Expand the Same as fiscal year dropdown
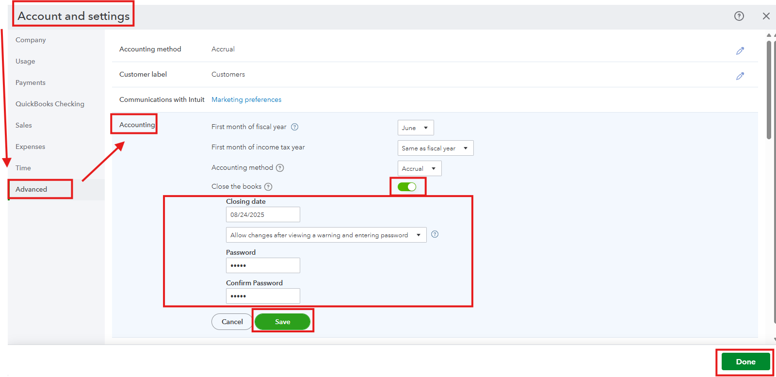 pyautogui.click(x=435, y=148)
